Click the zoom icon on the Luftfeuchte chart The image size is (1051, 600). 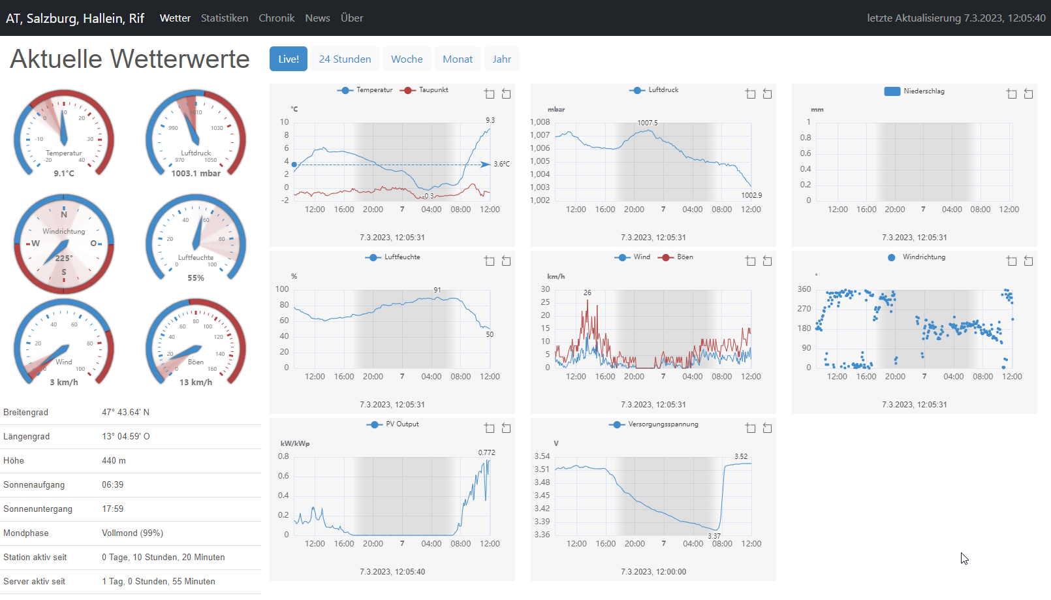coord(490,261)
